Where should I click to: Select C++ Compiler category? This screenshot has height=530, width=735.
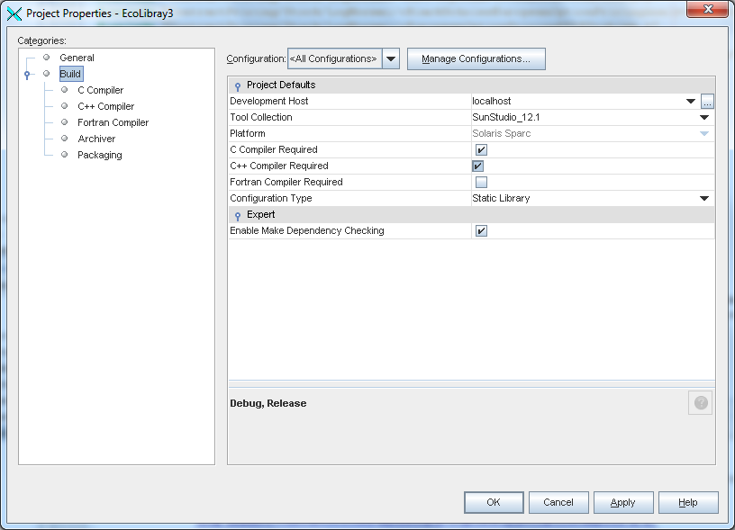(105, 106)
